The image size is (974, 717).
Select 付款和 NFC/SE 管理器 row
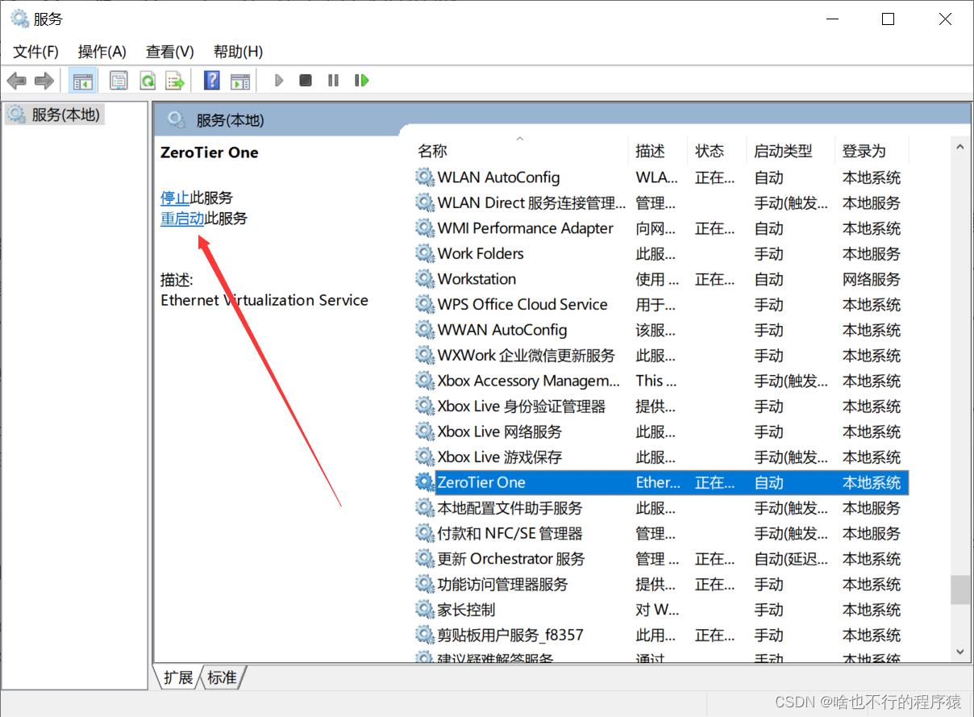tap(661, 533)
